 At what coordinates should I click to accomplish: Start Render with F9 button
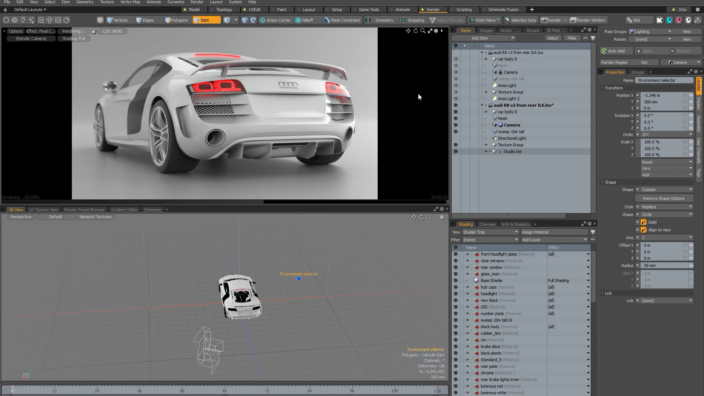pyautogui.click(x=554, y=20)
